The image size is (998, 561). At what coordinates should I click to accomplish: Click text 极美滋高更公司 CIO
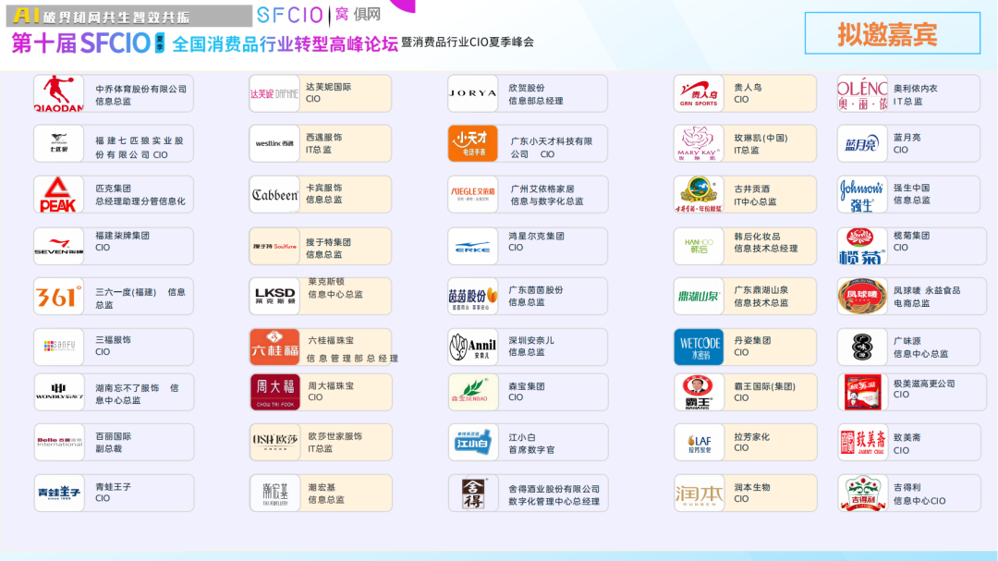[924, 389]
